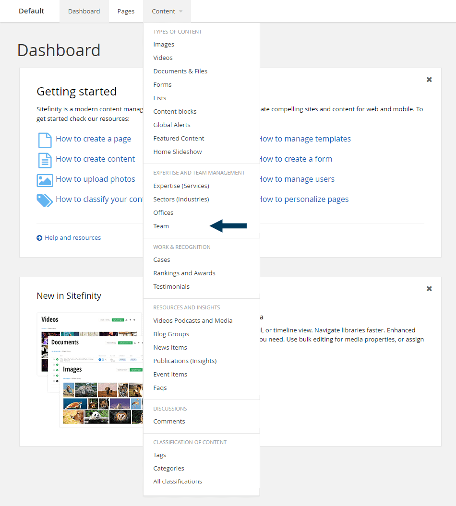The image size is (456, 506).
Task: Open Cases menu item
Action: click(x=162, y=260)
